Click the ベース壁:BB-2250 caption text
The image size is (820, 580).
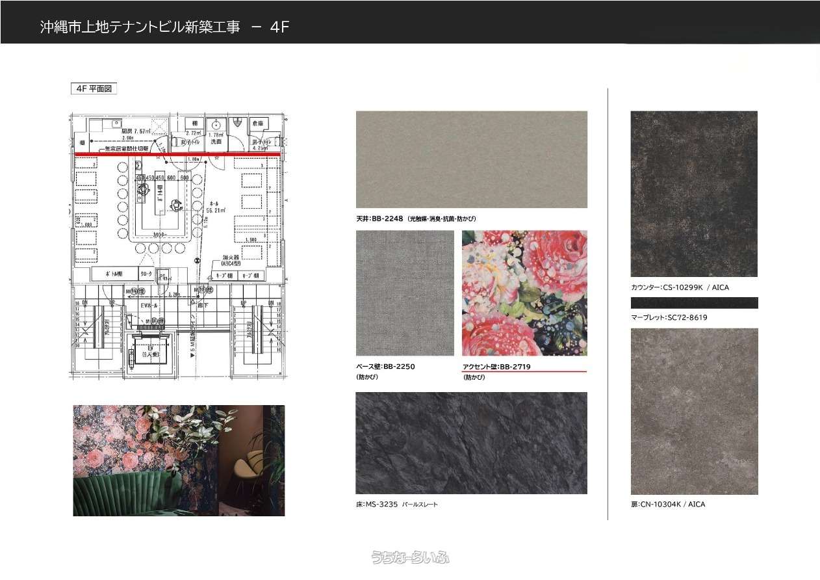tap(385, 367)
